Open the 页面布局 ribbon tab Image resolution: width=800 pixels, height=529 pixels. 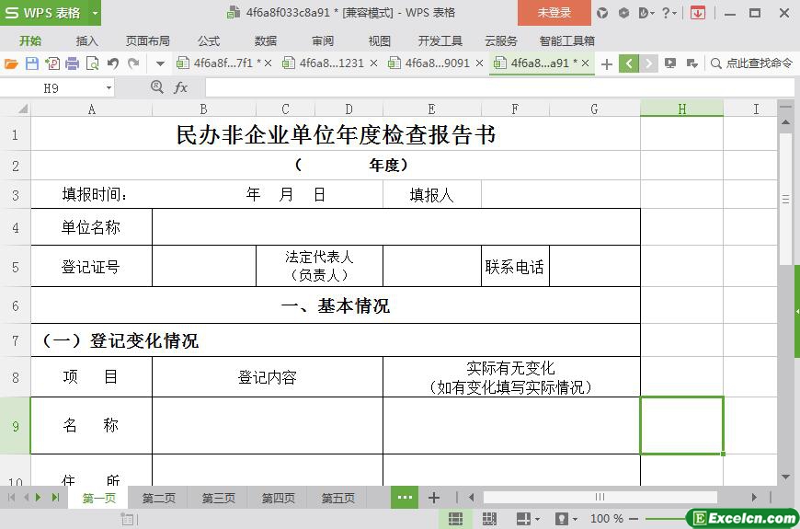[x=147, y=40]
